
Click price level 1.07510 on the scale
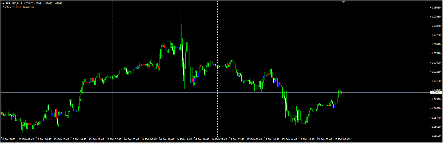coord(436,53)
